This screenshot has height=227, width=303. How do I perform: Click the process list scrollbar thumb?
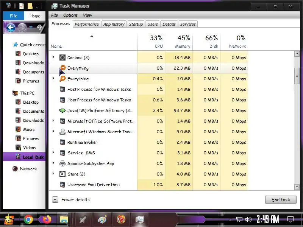pos(297,76)
